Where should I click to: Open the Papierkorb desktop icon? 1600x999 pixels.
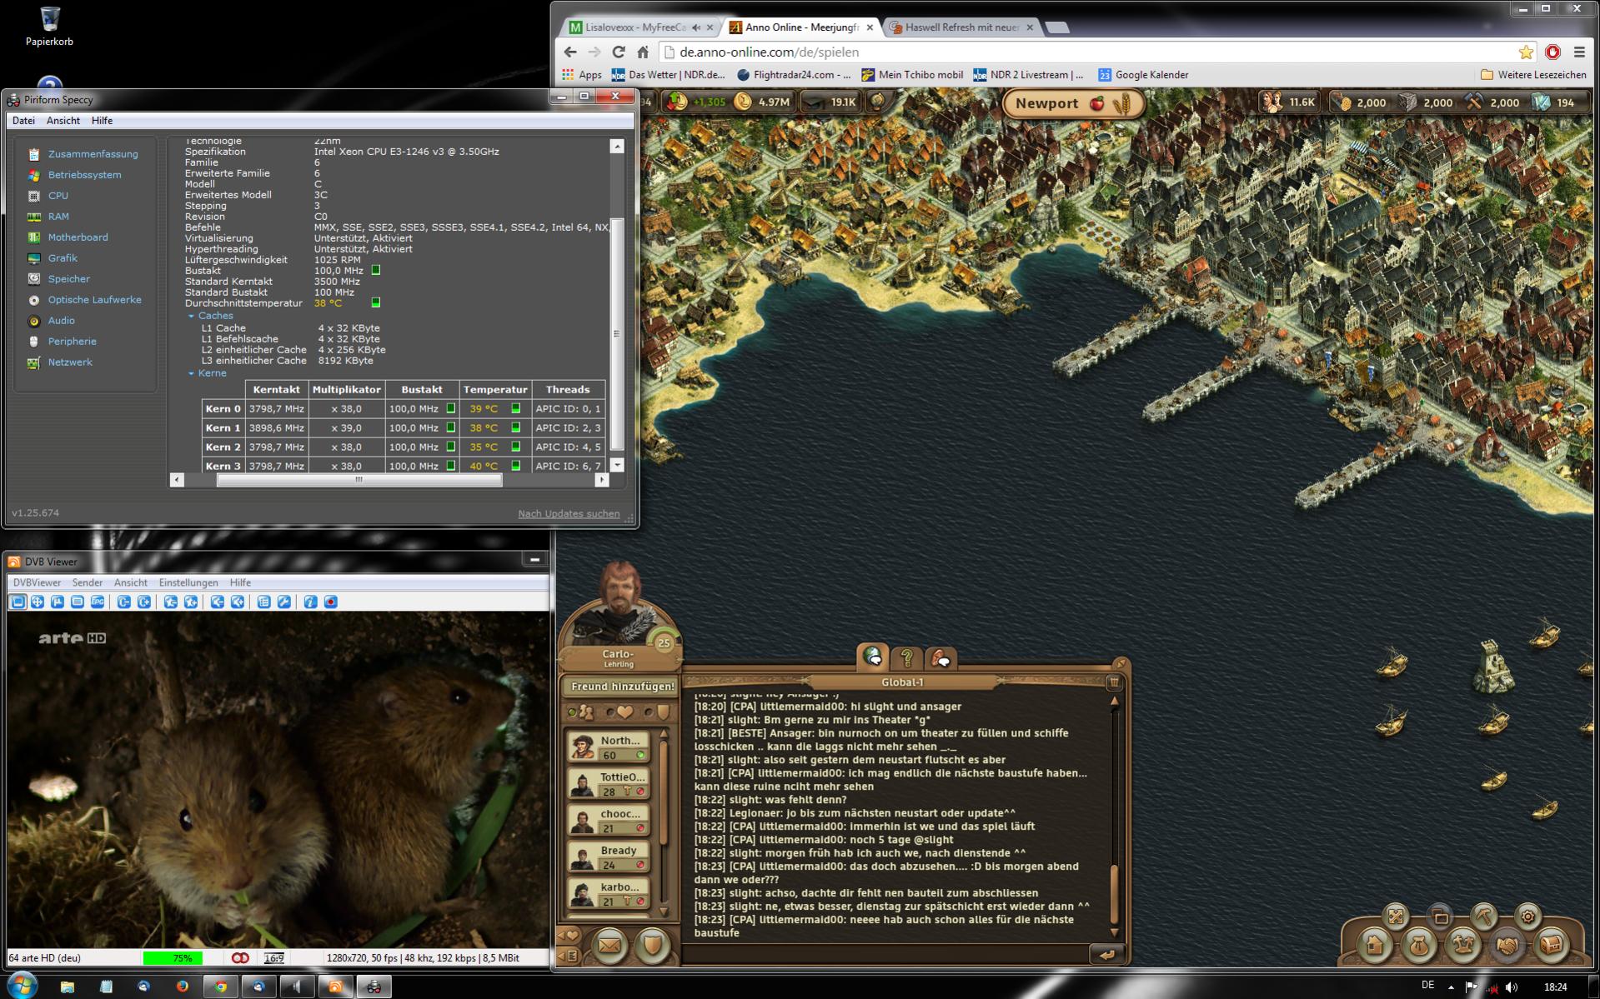[49, 25]
